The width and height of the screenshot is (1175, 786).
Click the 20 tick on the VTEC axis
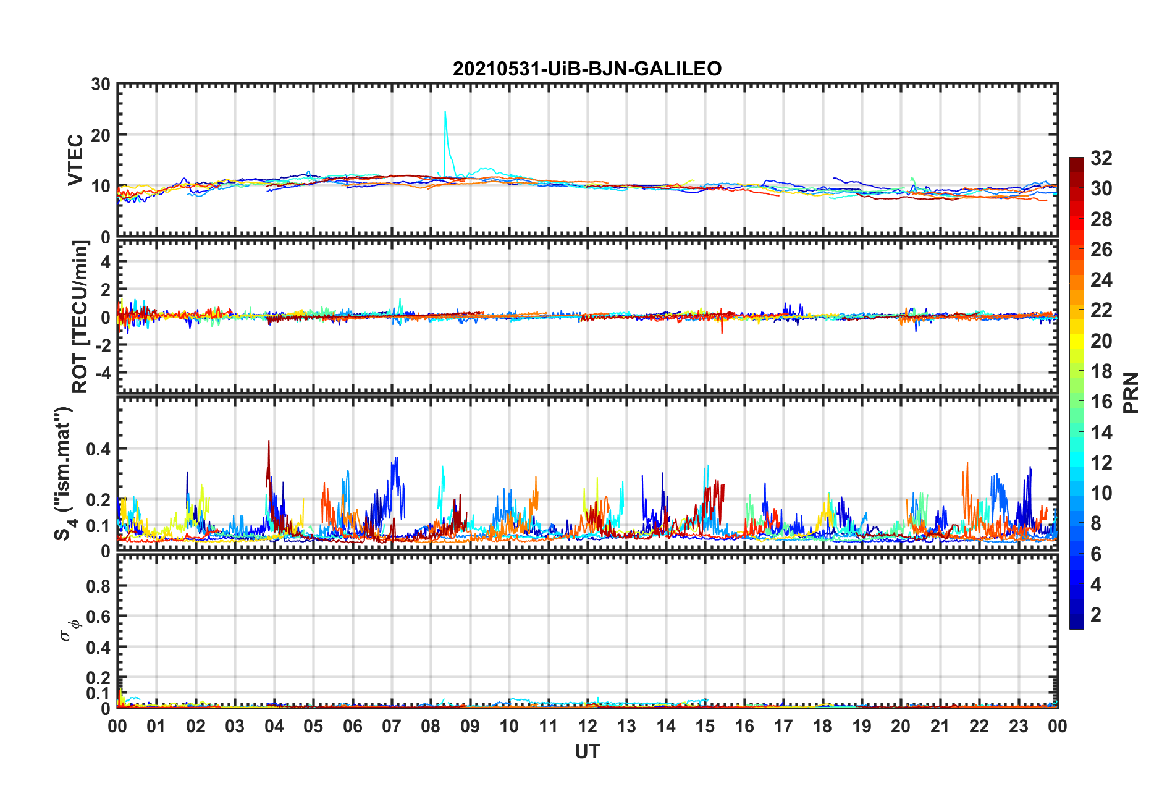pyautogui.click(x=101, y=135)
